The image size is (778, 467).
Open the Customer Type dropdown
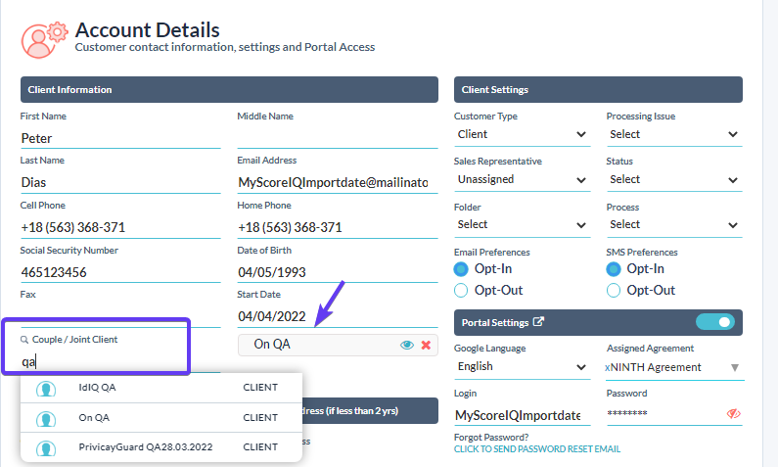tap(522, 134)
